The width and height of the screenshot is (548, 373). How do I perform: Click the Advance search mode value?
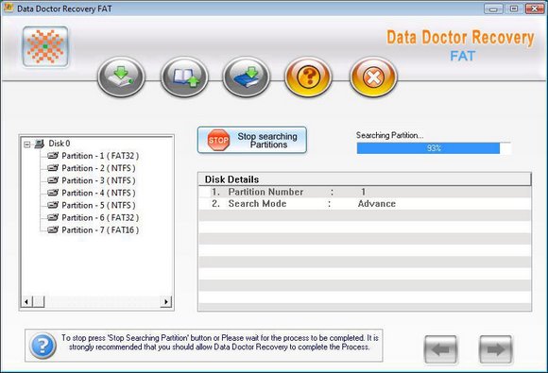[x=376, y=204]
